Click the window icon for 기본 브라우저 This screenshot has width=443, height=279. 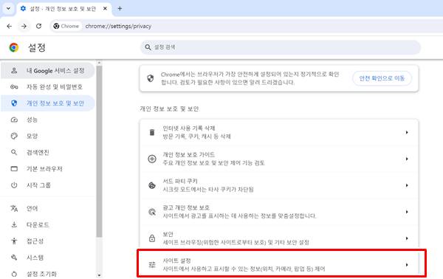pyautogui.click(x=14, y=169)
